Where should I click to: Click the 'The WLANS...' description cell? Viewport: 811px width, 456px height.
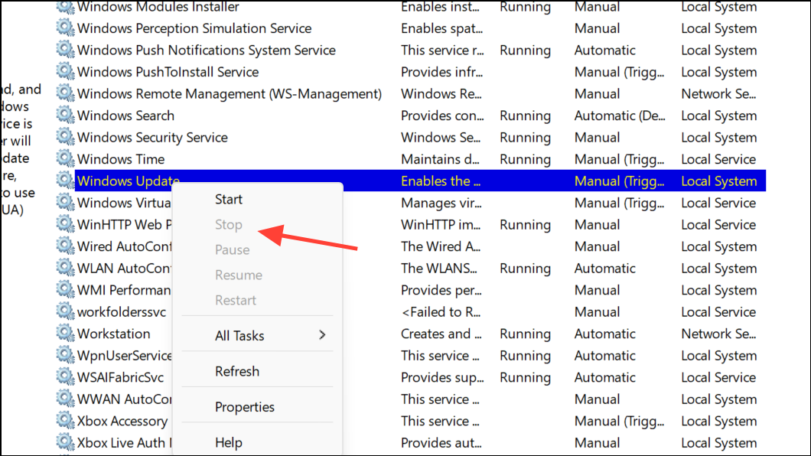point(439,269)
